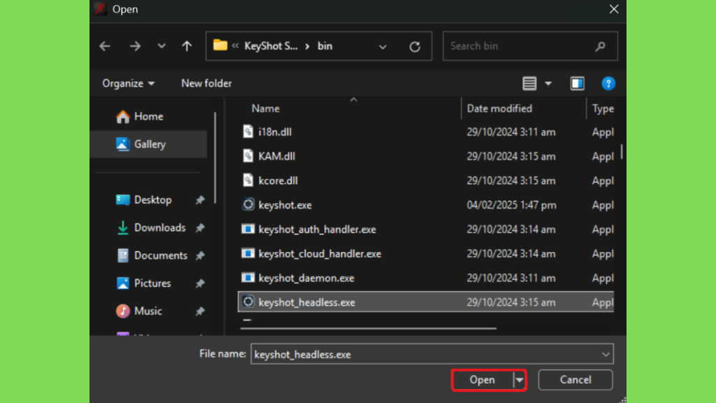Screen dimensions: 716x403
Task: Click the pin icon beside Downloads
Action: pyautogui.click(x=200, y=228)
